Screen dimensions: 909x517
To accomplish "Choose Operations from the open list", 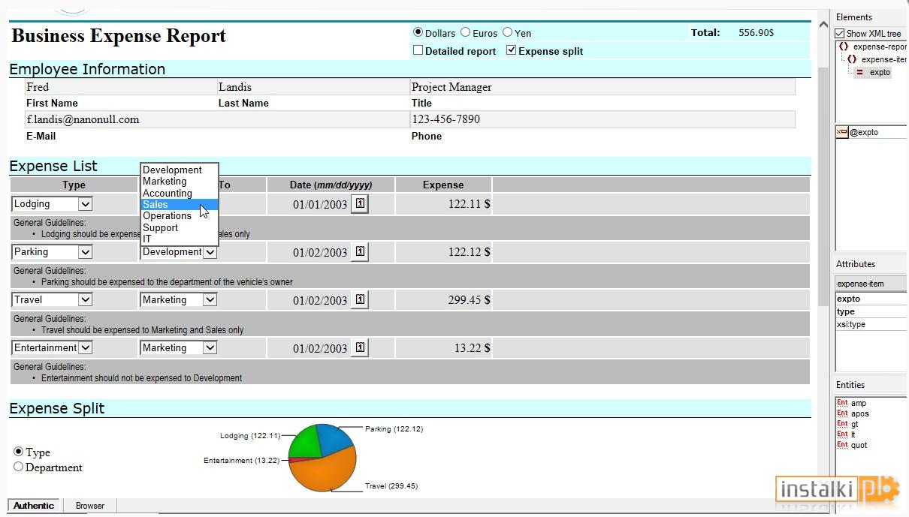I will click(180, 215).
